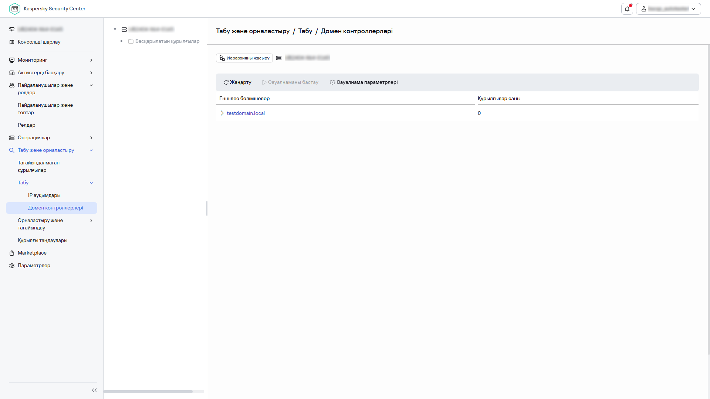Click the Консольді шарлау map icon
Image resolution: width=710 pixels, height=399 pixels.
(12, 42)
